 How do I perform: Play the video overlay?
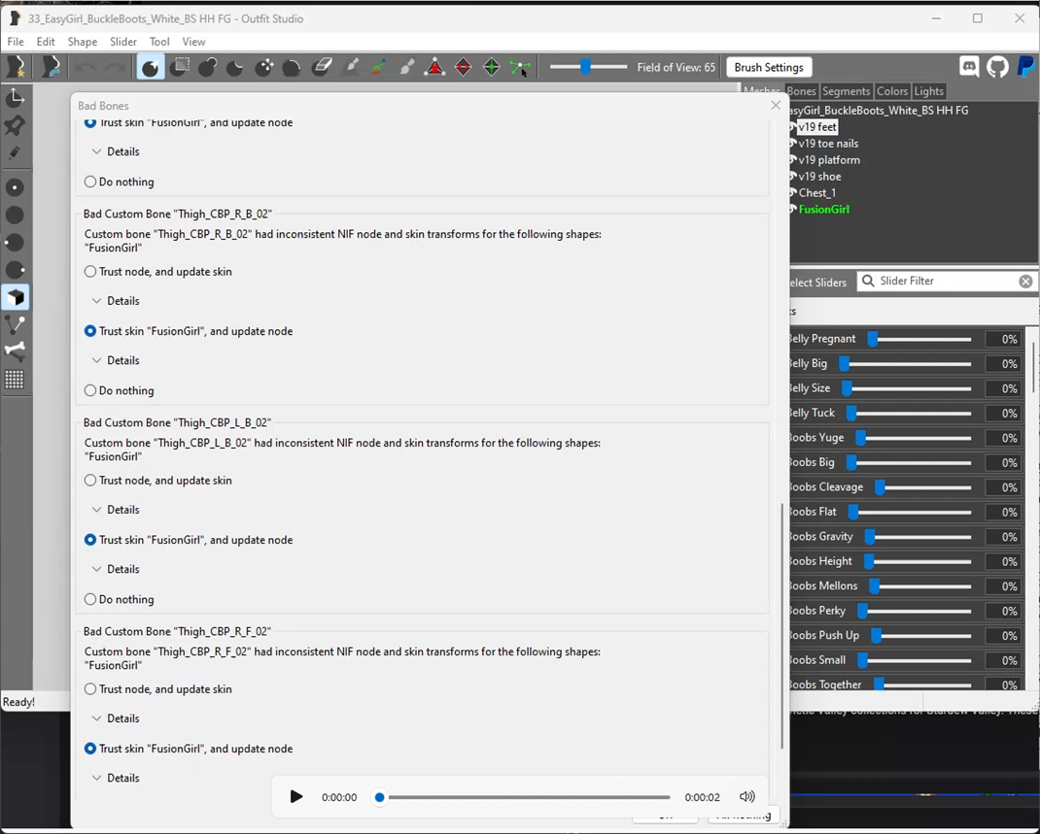[x=296, y=797]
